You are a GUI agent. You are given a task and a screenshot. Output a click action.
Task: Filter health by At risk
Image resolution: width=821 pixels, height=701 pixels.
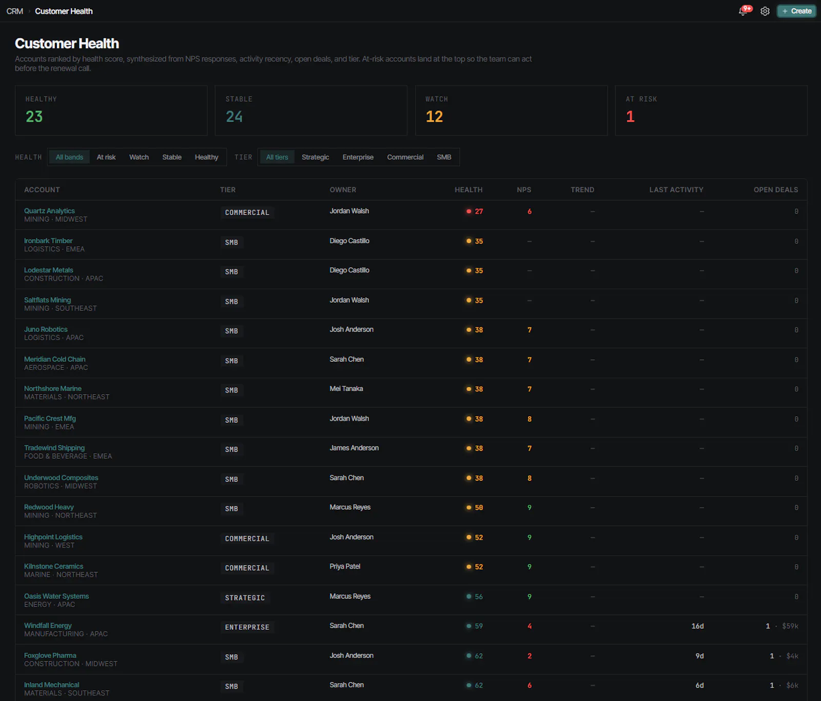tap(106, 157)
